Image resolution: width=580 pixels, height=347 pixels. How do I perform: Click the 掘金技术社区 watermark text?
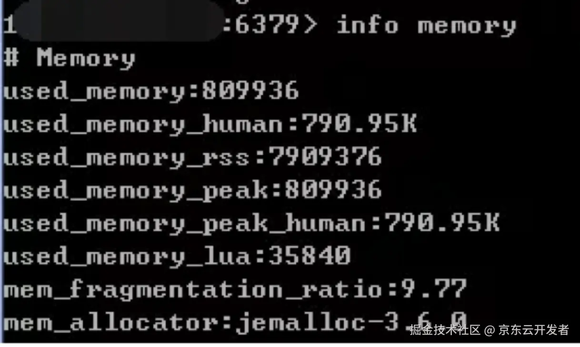tap(445, 330)
